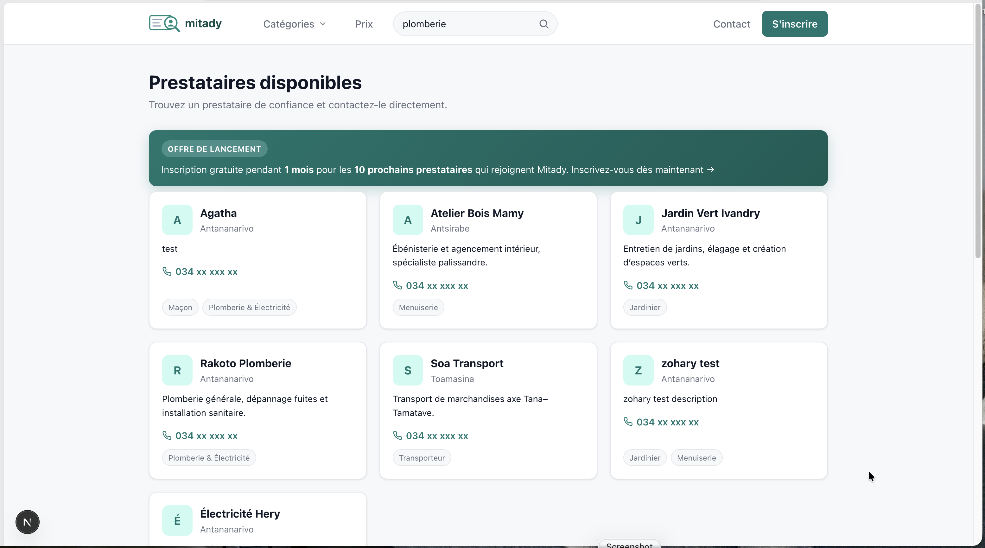Click the Agatha avatar letter A

point(177,220)
